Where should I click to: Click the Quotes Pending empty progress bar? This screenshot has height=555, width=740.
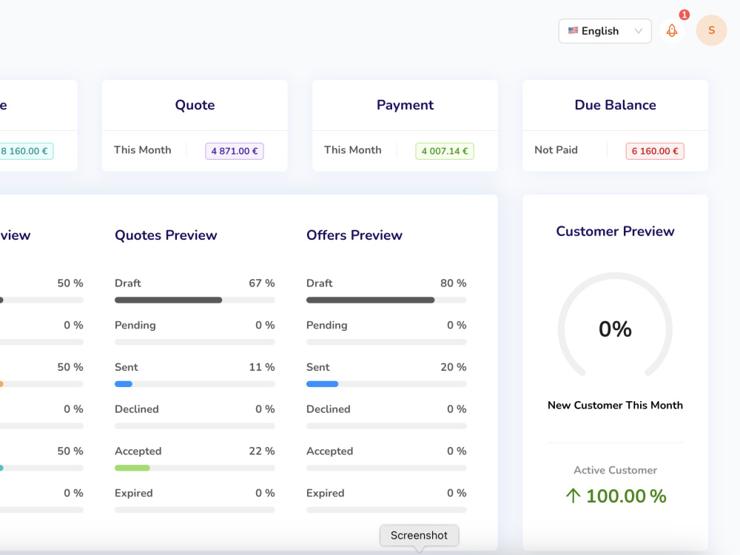pos(195,342)
